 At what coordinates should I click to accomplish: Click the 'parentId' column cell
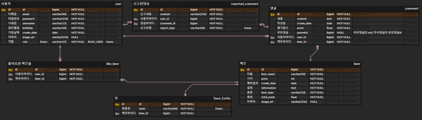[x=305, y=33]
